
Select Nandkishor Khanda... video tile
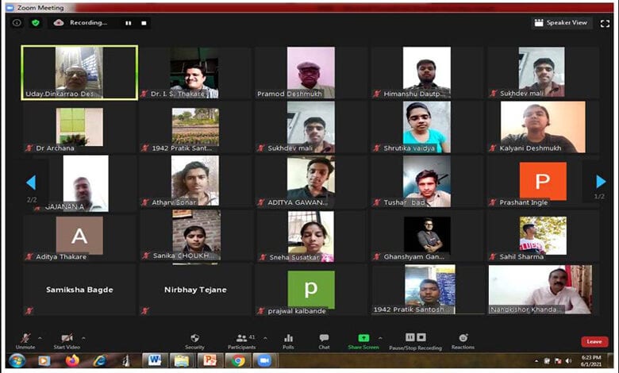point(543,290)
